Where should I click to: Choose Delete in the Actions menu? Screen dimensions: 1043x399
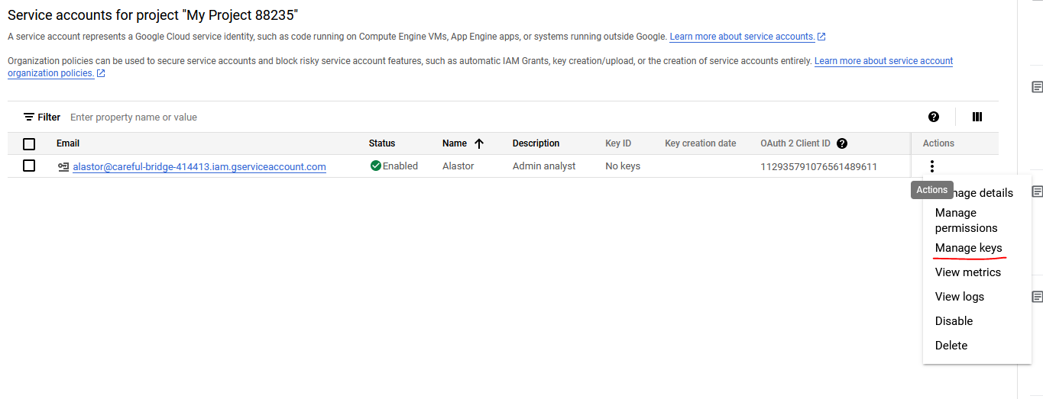tap(951, 346)
